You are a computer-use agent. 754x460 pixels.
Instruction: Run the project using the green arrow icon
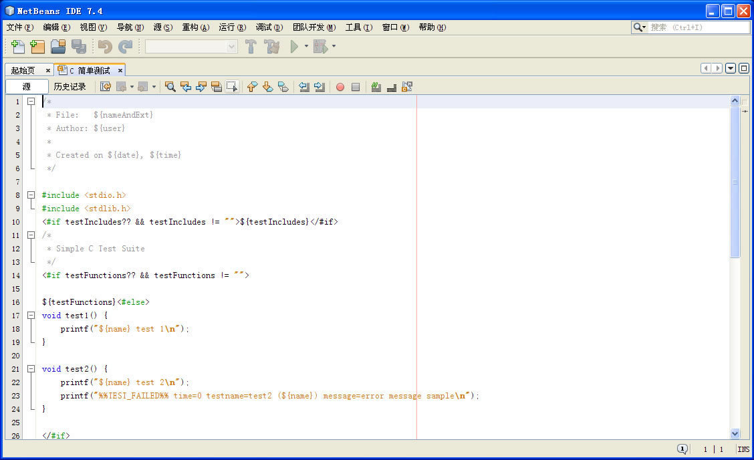click(x=296, y=46)
